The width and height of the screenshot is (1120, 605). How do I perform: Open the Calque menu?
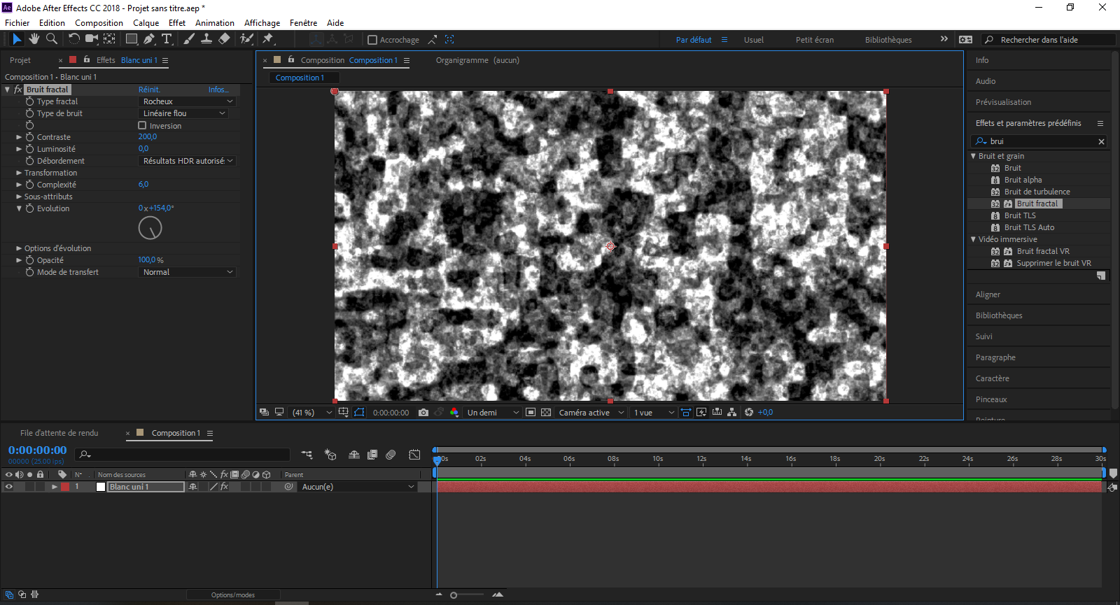[146, 23]
